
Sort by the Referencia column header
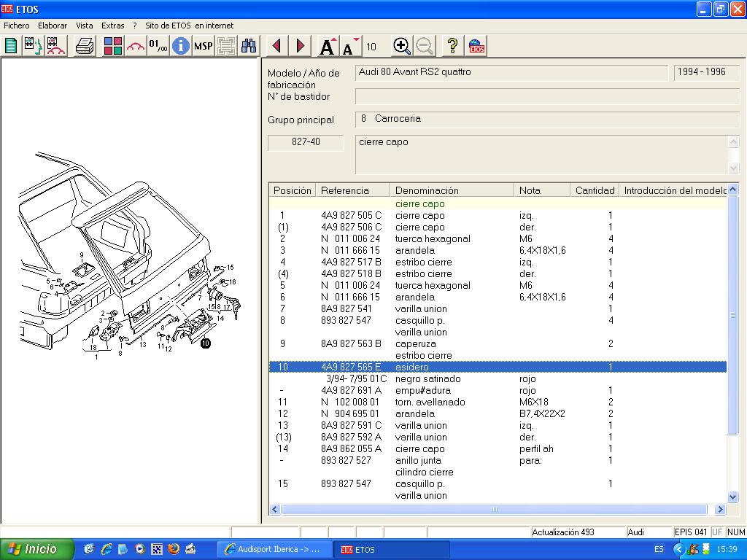[x=352, y=190]
